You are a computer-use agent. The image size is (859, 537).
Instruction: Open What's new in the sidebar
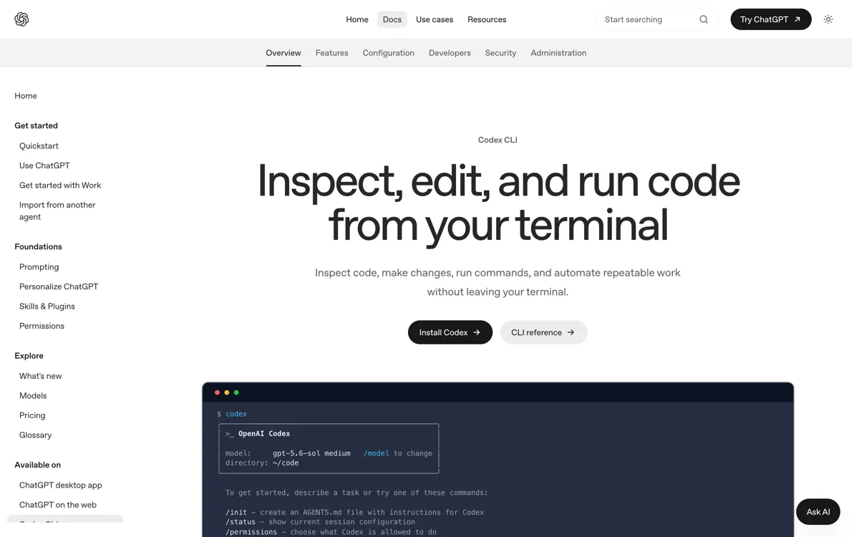click(41, 376)
